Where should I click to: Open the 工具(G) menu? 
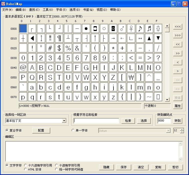[x=47, y=10]
